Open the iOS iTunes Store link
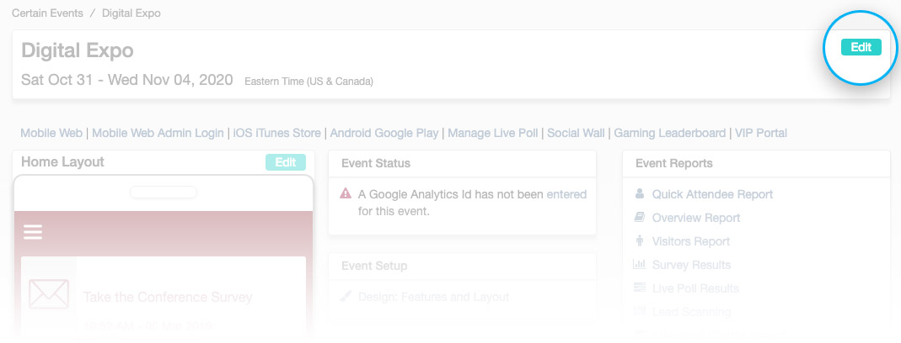 277,133
